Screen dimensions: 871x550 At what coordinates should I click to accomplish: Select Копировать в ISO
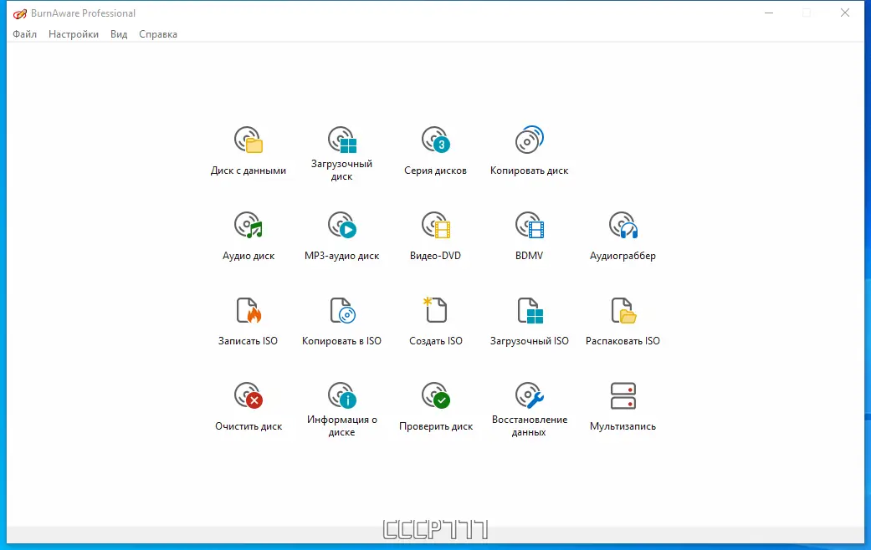click(341, 318)
